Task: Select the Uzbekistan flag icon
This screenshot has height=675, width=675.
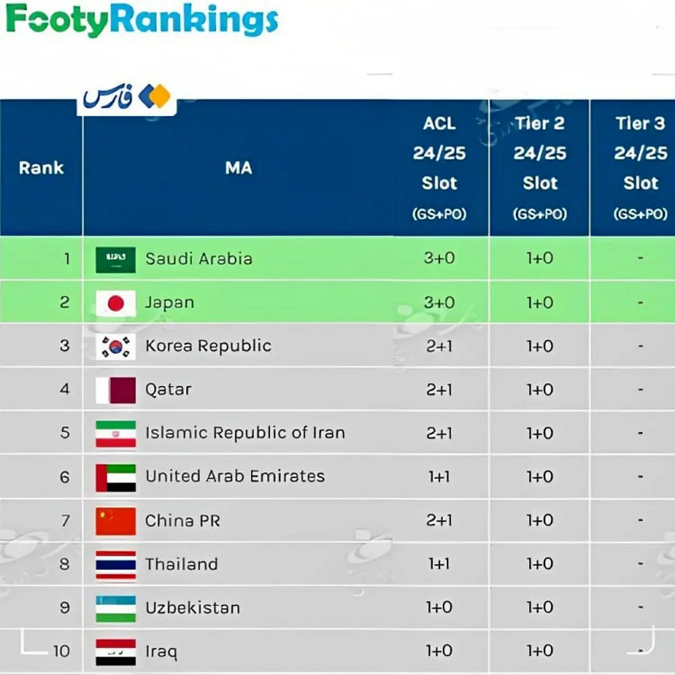Action: click(x=115, y=609)
